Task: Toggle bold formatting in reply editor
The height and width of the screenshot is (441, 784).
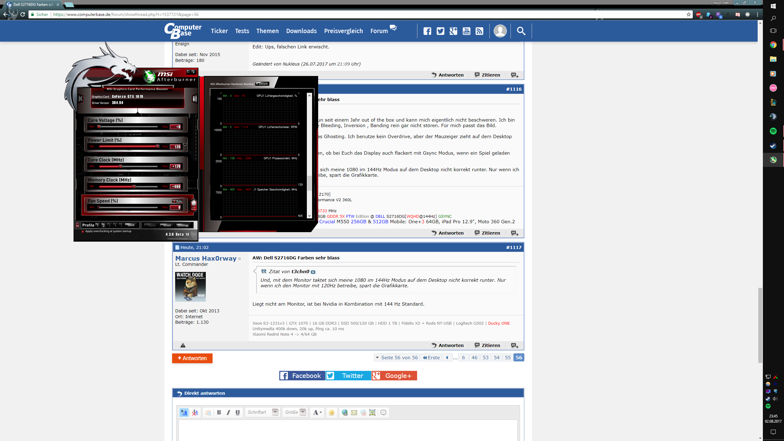Action: point(219,413)
